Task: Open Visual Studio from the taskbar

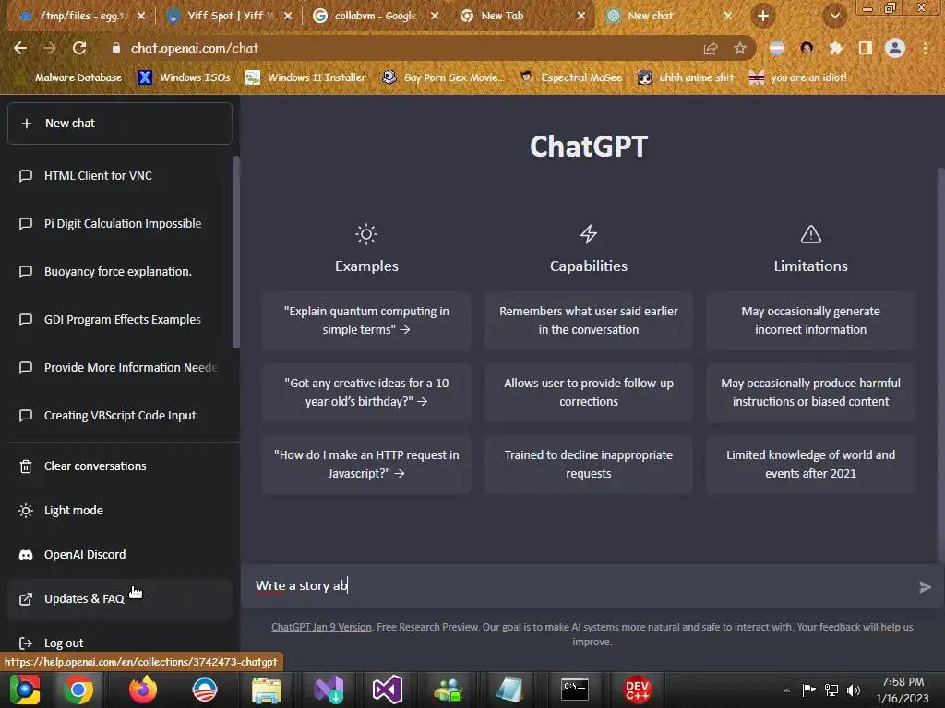Action: tap(387, 690)
